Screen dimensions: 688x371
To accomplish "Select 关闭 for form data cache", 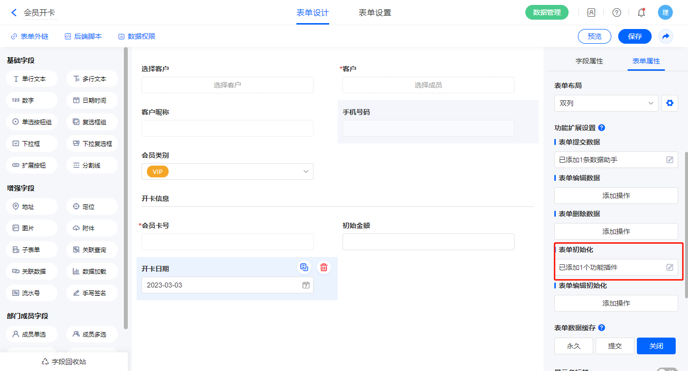I will point(656,346).
